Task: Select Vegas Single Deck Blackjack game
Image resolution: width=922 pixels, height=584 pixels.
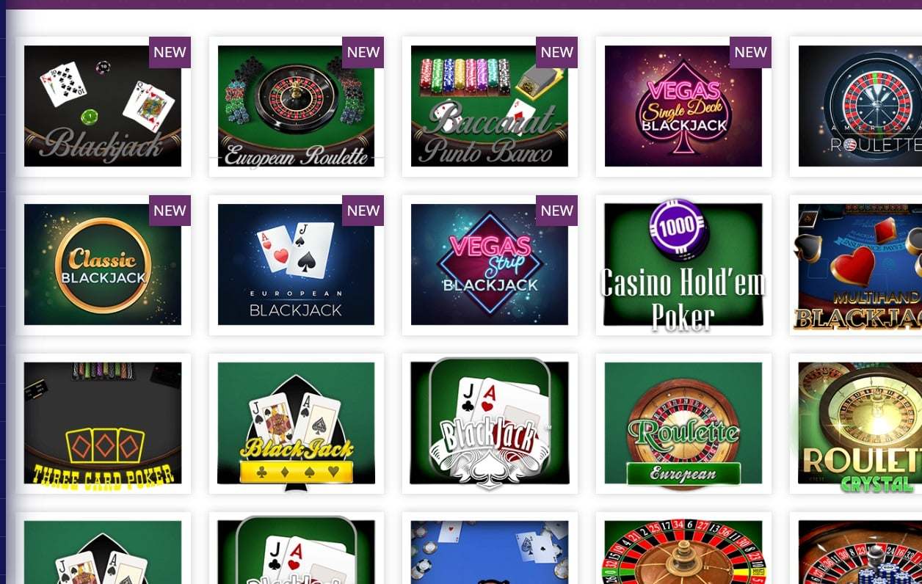Action: tap(683, 106)
